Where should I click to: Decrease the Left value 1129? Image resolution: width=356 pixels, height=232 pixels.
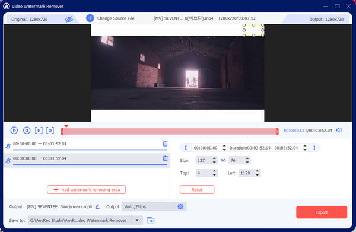[258, 175]
